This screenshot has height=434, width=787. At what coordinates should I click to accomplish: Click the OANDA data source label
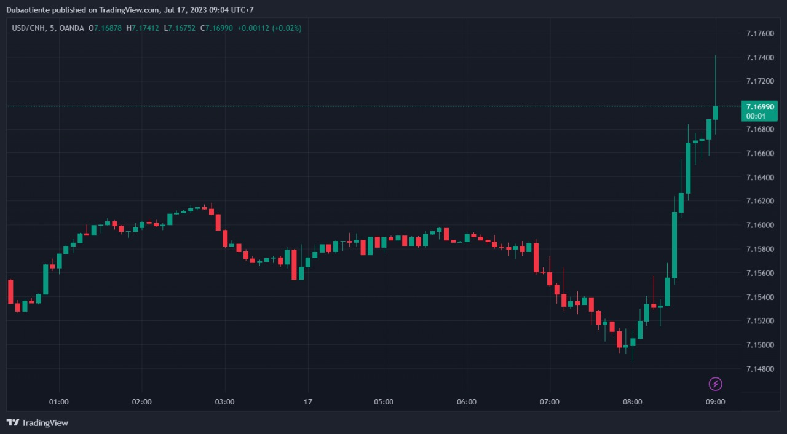pos(73,28)
